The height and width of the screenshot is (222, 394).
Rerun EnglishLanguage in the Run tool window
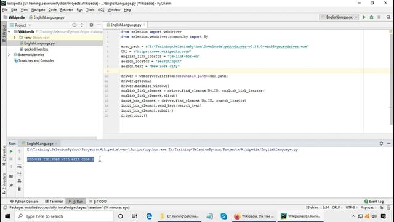[11, 152]
